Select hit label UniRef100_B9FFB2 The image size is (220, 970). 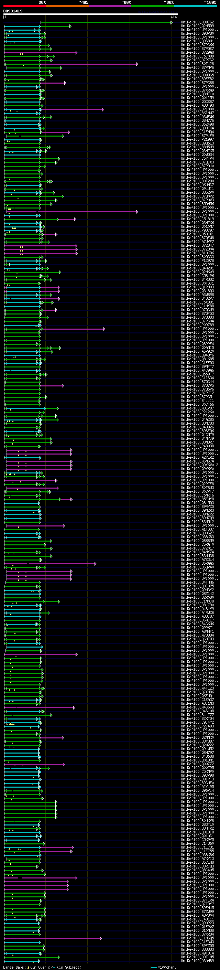197,79
